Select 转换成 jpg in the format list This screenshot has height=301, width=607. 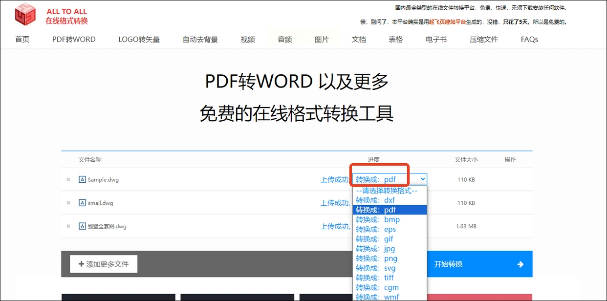[390, 249]
